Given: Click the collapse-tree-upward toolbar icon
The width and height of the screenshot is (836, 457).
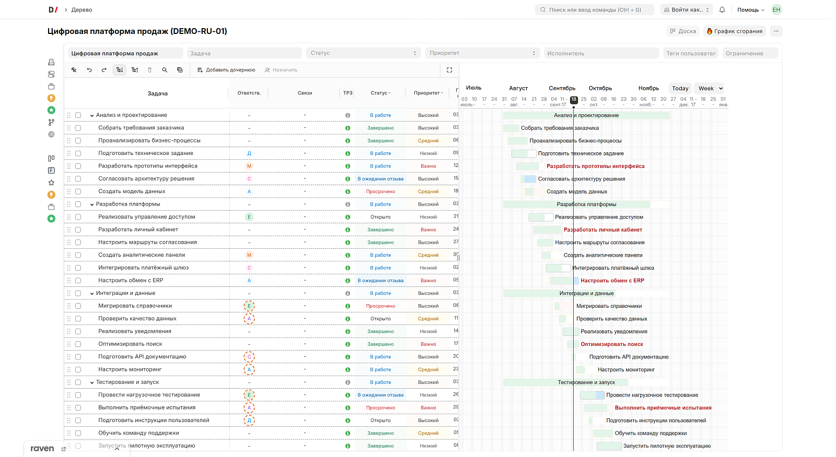Looking at the screenshot, I should [x=135, y=70].
